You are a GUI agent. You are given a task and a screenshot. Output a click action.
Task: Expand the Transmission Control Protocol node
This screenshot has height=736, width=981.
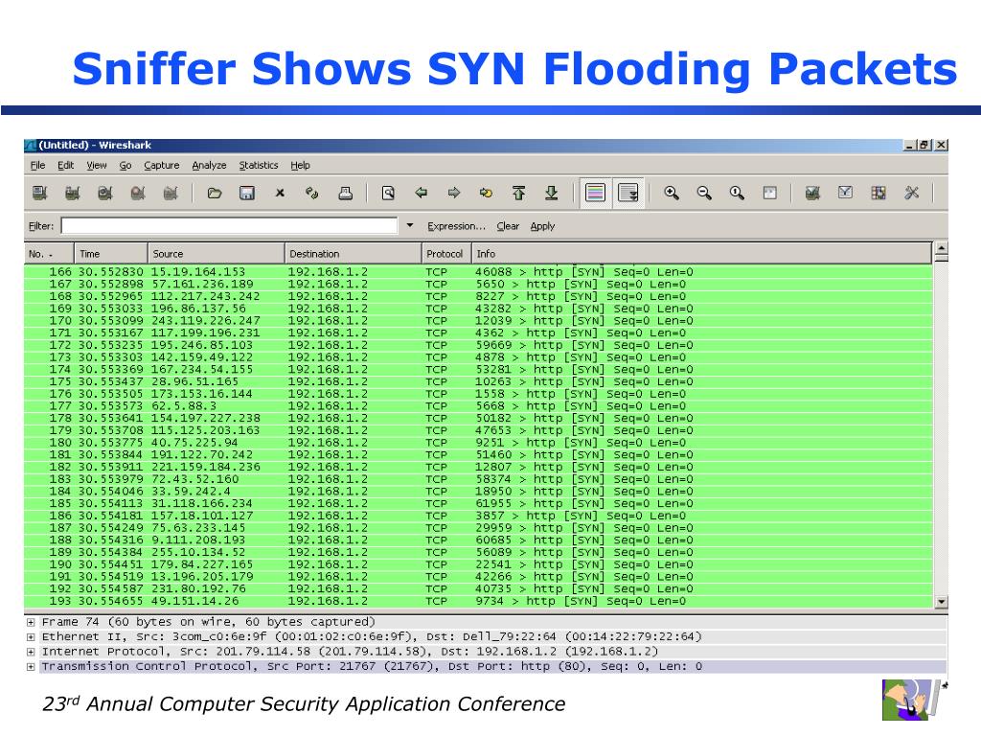[30, 667]
